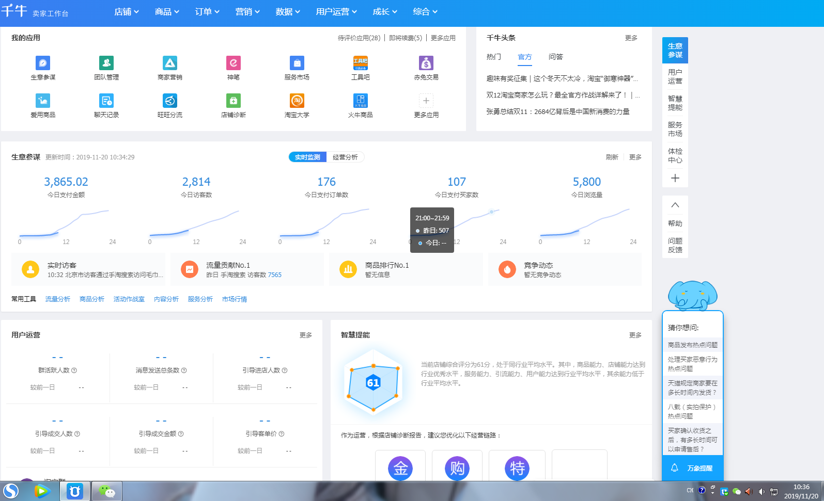The image size is (824, 501).
Task: Expand the 数据 top menu
Action: click(x=288, y=12)
